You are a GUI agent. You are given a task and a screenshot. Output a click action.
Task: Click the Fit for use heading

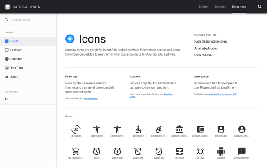coord(71,76)
